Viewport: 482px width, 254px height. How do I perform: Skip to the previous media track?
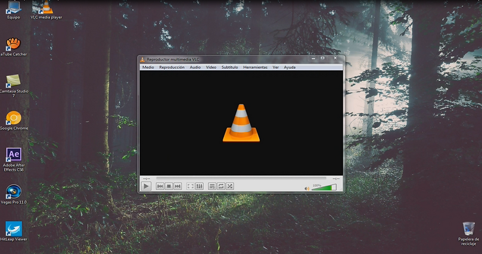click(x=160, y=186)
